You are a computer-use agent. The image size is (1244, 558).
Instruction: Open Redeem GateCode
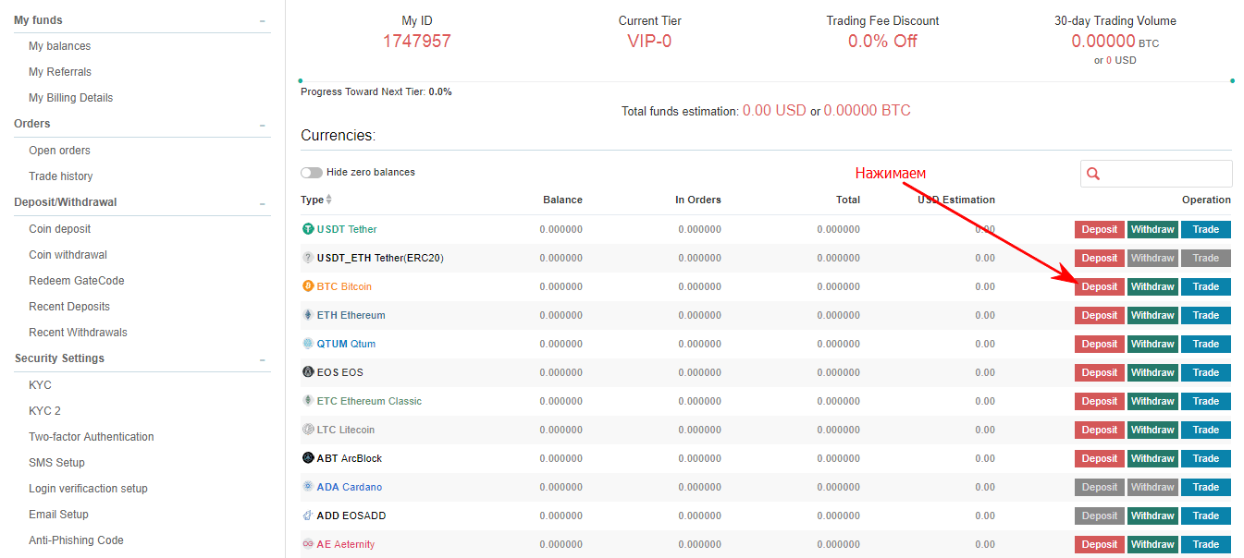(76, 281)
